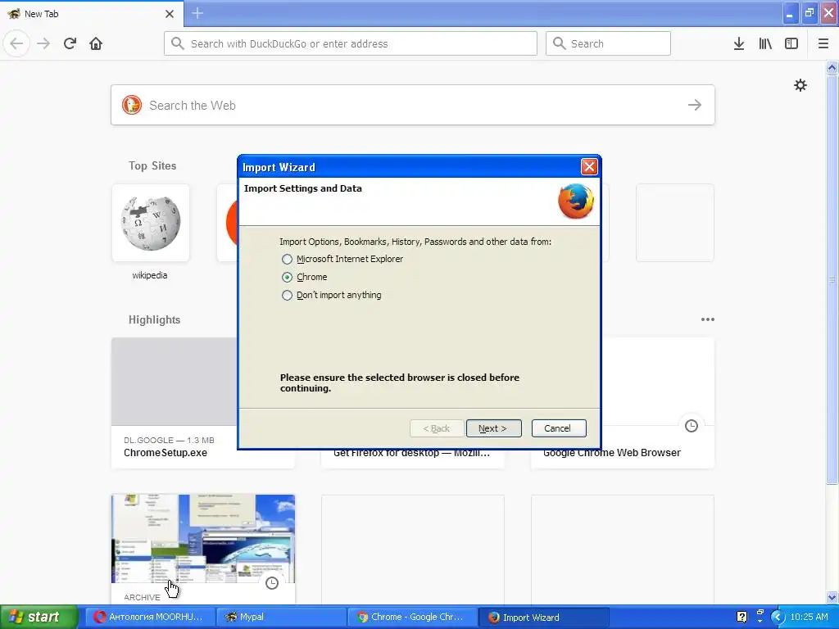Submit web search with arrow icon

pyautogui.click(x=695, y=105)
